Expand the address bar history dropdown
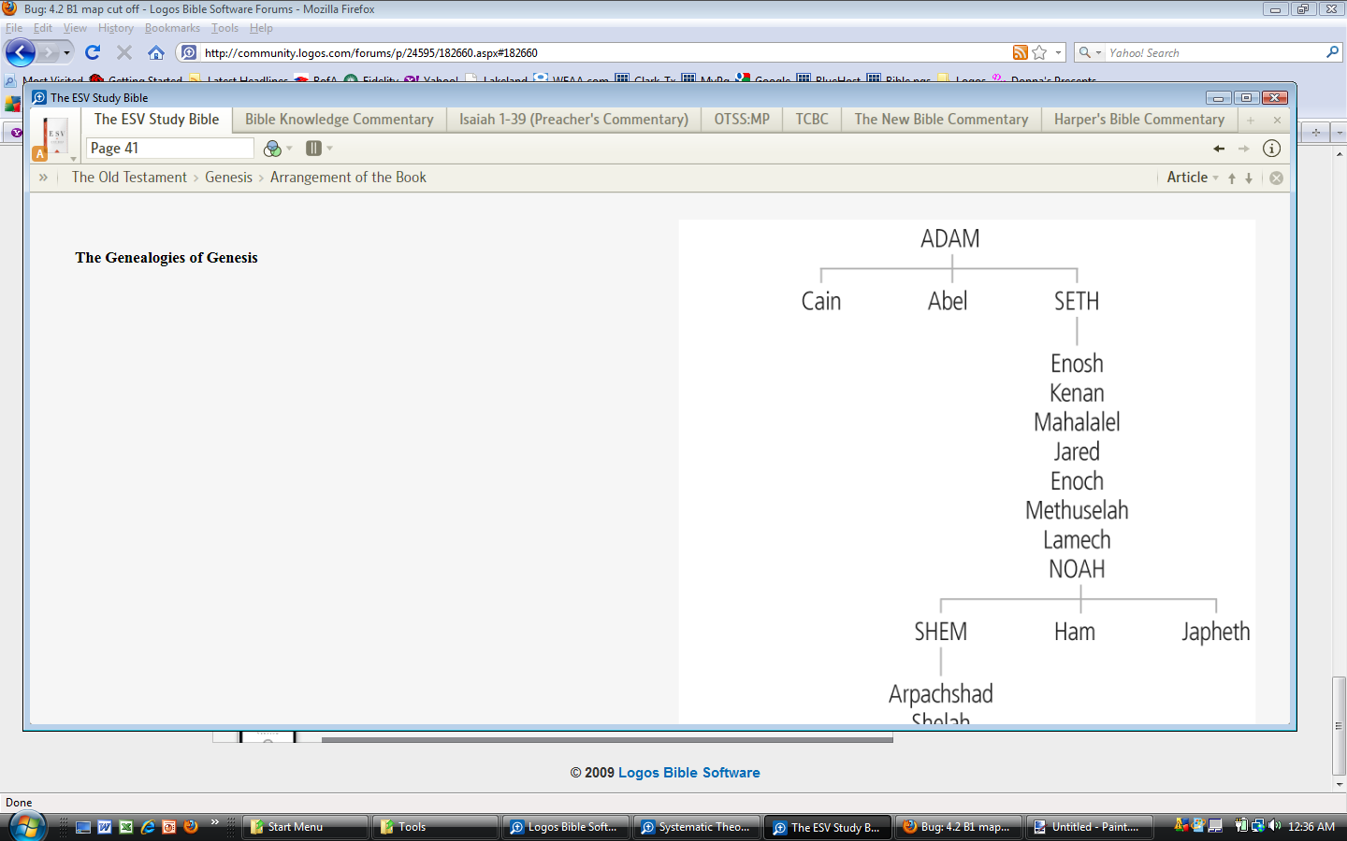 (x=1058, y=52)
